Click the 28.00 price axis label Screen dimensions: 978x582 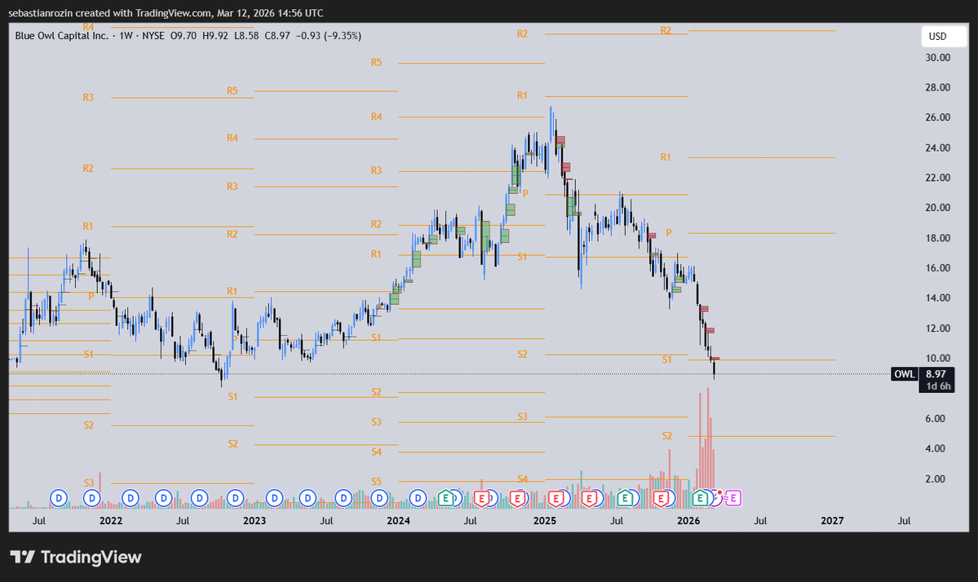click(937, 87)
